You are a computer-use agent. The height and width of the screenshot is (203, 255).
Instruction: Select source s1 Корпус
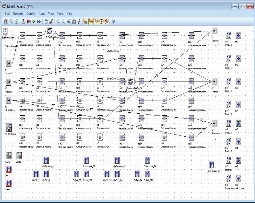point(9,63)
